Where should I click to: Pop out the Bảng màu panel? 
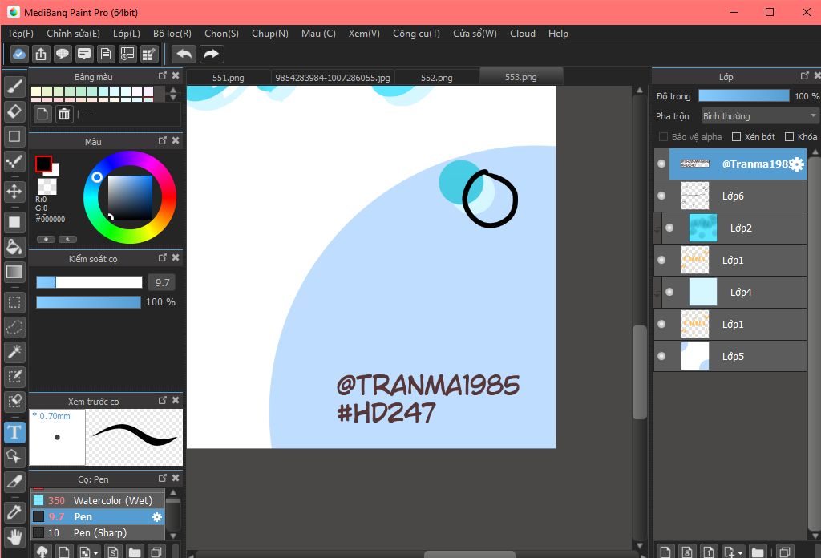(x=162, y=76)
